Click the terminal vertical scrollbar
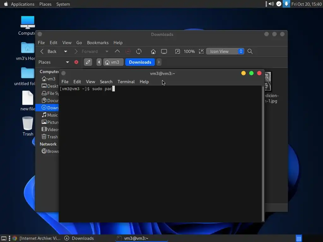This screenshot has width=323, height=242. [263, 153]
